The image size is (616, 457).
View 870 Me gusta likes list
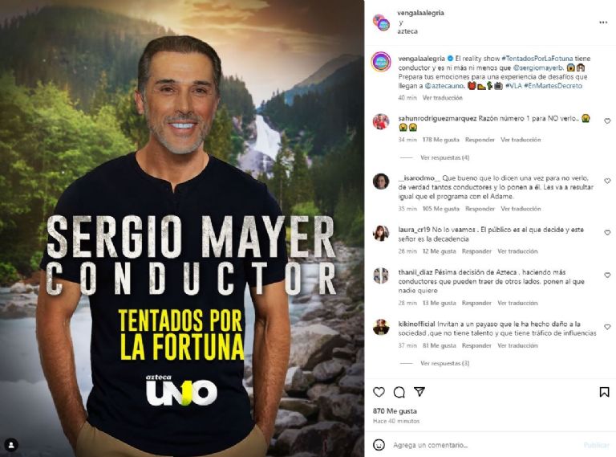point(395,410)
